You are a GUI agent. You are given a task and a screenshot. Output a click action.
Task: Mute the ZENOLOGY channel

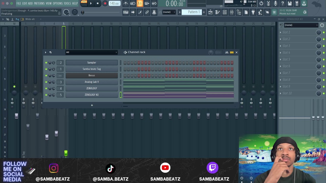click(46, 88)
